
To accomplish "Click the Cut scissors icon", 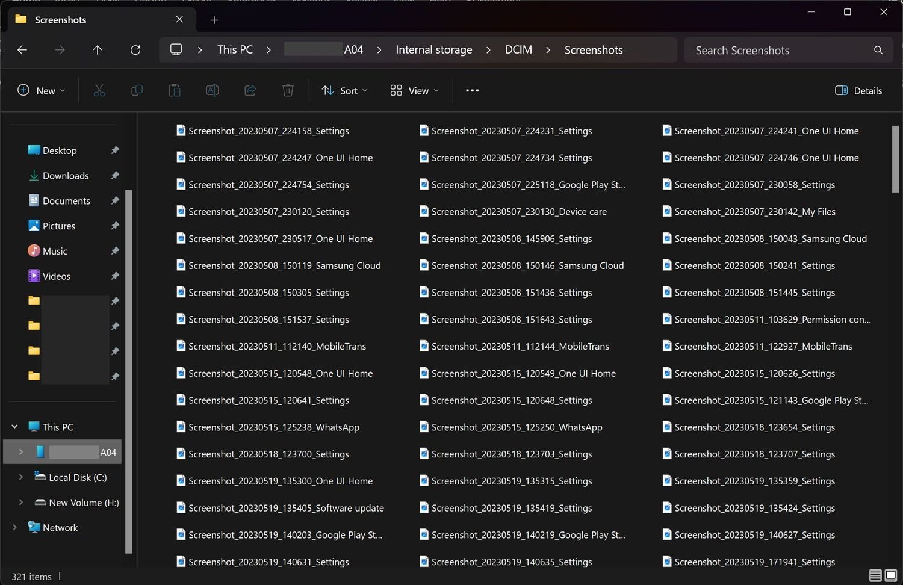I will tap(99, 91).
